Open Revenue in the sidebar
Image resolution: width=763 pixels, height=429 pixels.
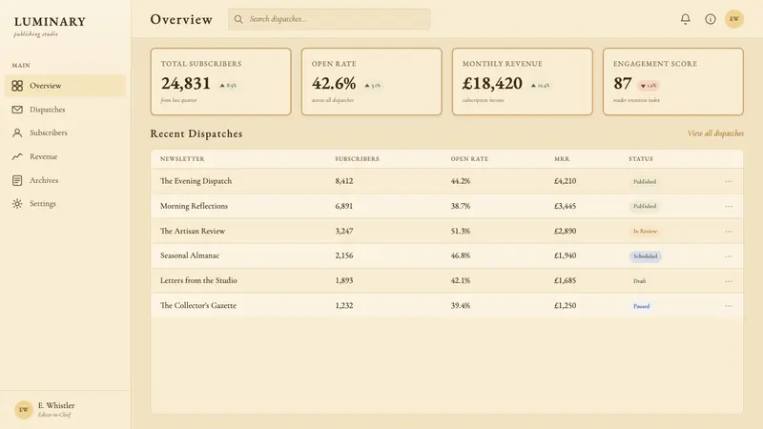(x=65, y=156)
